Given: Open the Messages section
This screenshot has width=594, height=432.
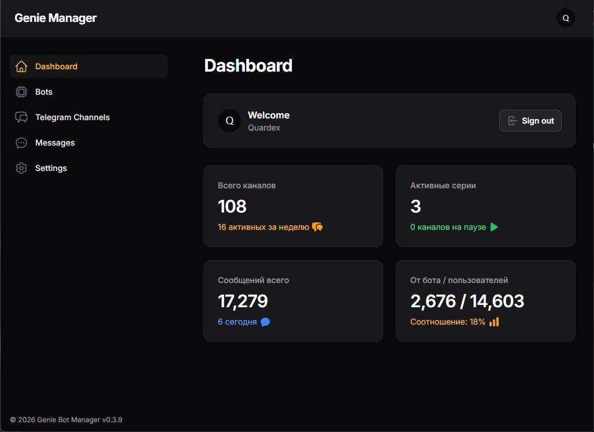Looking at the screenshot, I should pos(55,143).
